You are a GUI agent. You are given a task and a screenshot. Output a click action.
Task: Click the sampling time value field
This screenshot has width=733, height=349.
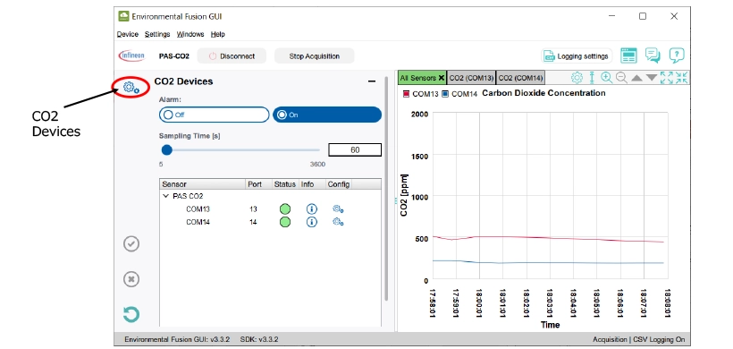point(355,150)
